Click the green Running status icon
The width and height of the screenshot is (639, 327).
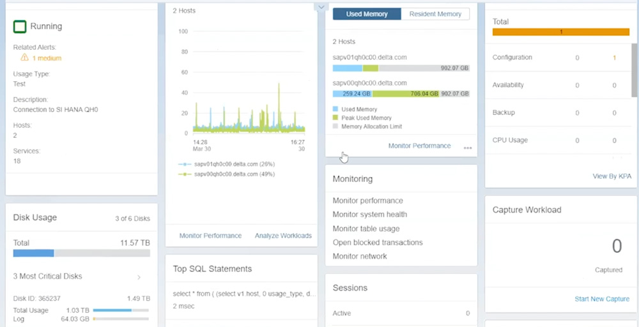[x=20, y=26]
